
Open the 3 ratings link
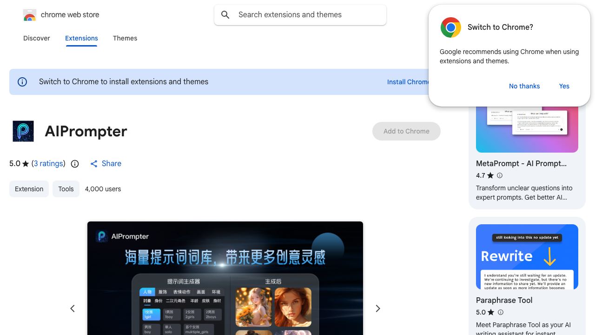pyautogui.click(x=48, y=164)
